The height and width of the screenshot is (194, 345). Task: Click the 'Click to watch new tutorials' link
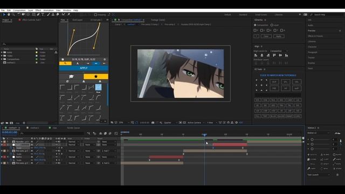(278, 75)
